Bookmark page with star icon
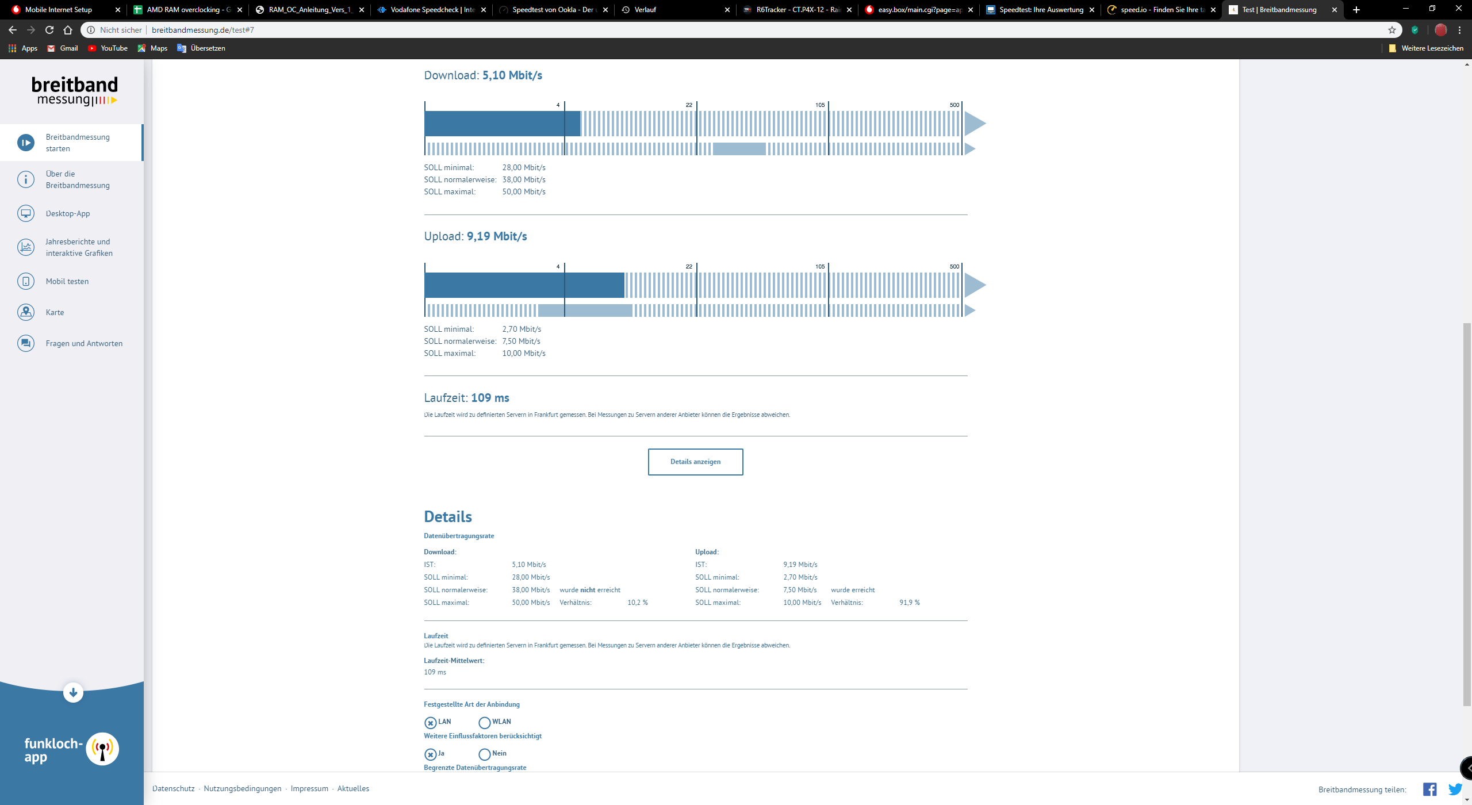The width and height of the screenshot is (1472, 805). pos(1392,30)
